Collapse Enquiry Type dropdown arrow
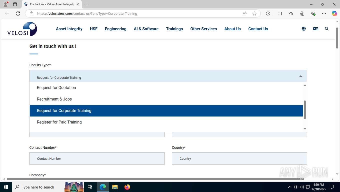Screen dimensions: 340x192 point(301,76)
